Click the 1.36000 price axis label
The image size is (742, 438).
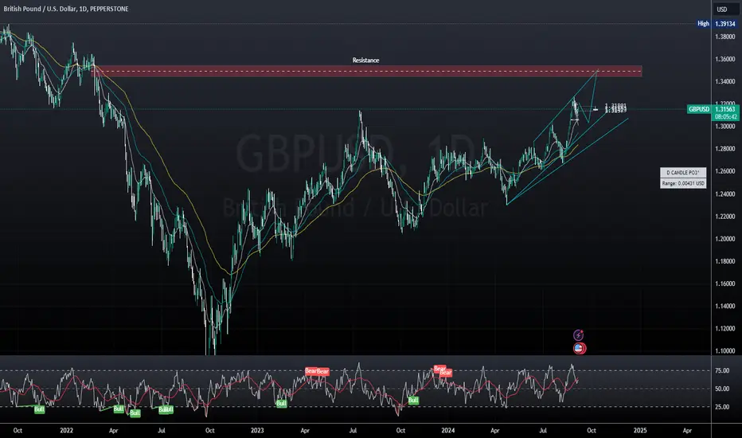(x=725, y=59)
